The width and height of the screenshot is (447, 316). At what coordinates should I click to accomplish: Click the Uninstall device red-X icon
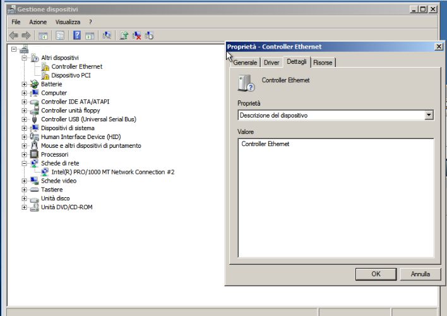pos(136,35)
